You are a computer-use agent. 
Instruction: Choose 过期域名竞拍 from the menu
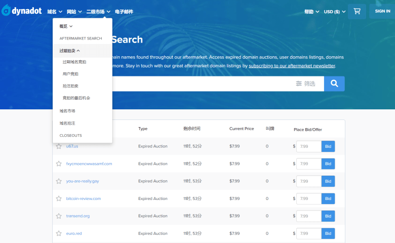click(x=74, y=62)
